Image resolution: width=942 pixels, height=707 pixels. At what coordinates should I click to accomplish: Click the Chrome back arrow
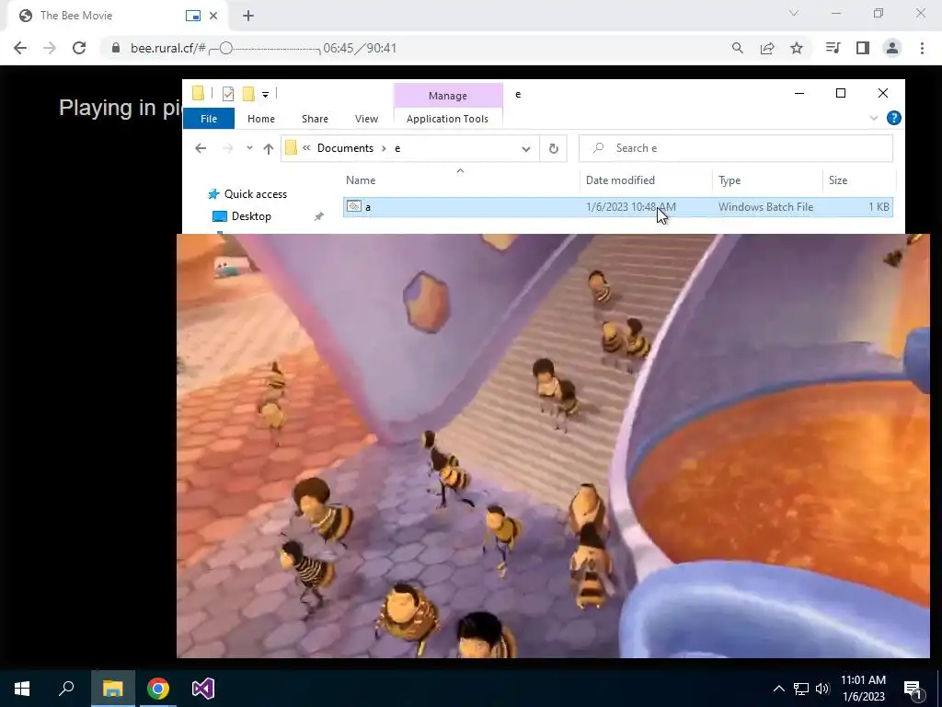[20, 48]
